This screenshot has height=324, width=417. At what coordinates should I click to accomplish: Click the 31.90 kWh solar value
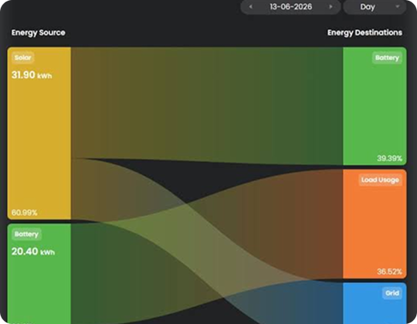coord(32,75)
